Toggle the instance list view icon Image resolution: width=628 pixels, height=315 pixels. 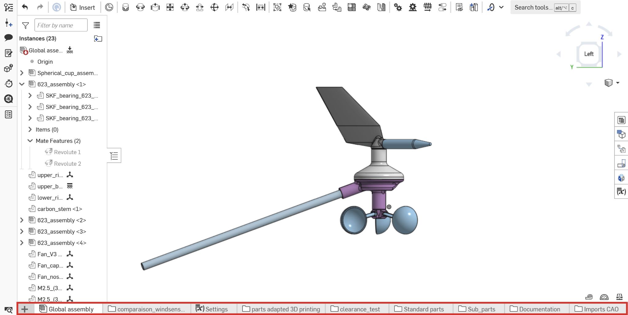coord(97,25)
